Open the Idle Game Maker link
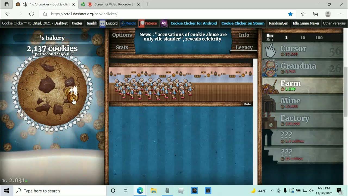Image resolution: width=348 pixels, height=196 pixels. [306, 23]
